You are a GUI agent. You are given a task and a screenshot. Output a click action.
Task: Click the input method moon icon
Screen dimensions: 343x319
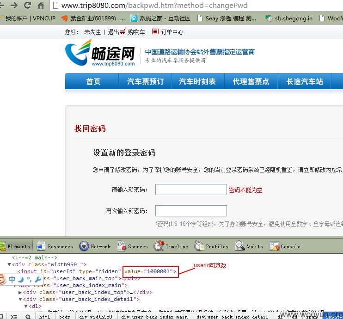coord(21,279)
